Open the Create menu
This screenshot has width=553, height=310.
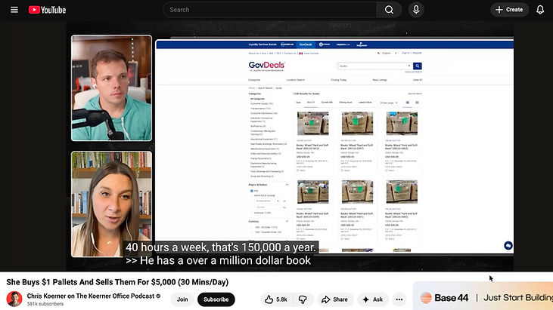tap(509, 10)
